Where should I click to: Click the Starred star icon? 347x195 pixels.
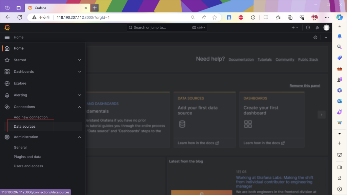tap(7, 60)
